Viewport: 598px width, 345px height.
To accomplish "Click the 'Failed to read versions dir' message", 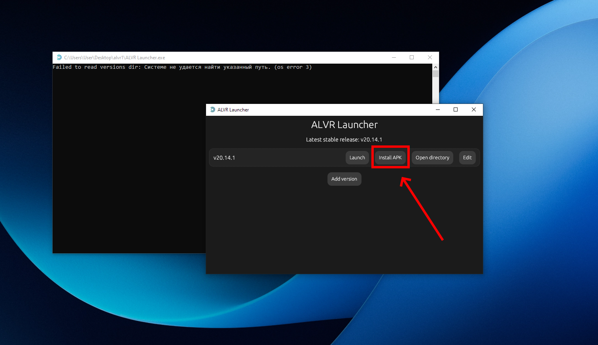I will pos(182,67).
